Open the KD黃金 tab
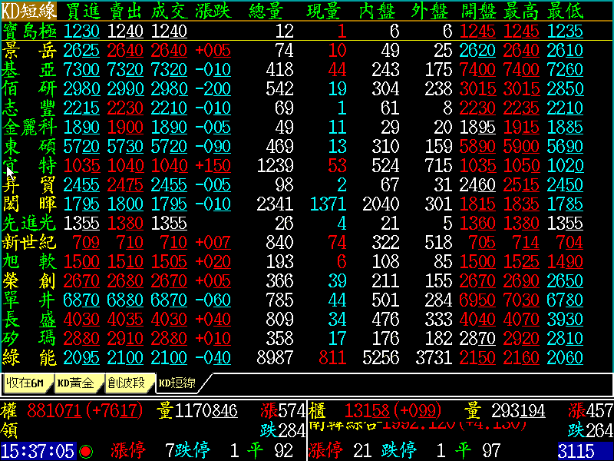The width and height of the screenshot is (614, 461). (77, 383)
